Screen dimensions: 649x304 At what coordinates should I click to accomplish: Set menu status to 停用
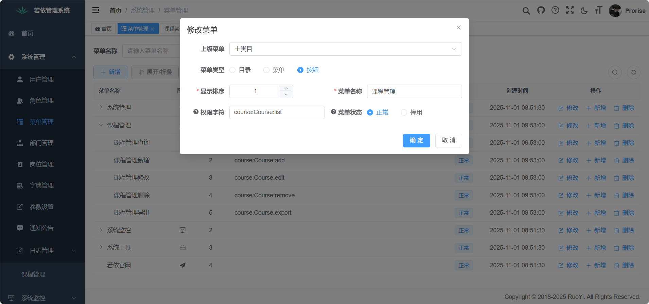click(x=404, y=112)
